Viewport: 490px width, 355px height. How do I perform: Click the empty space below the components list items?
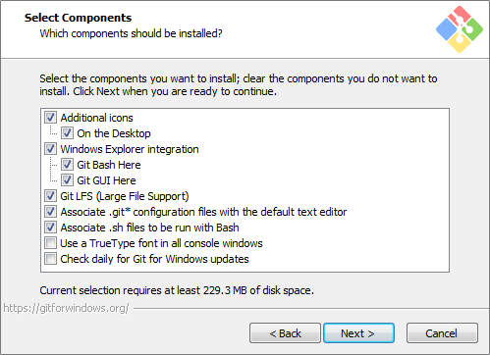245,268
